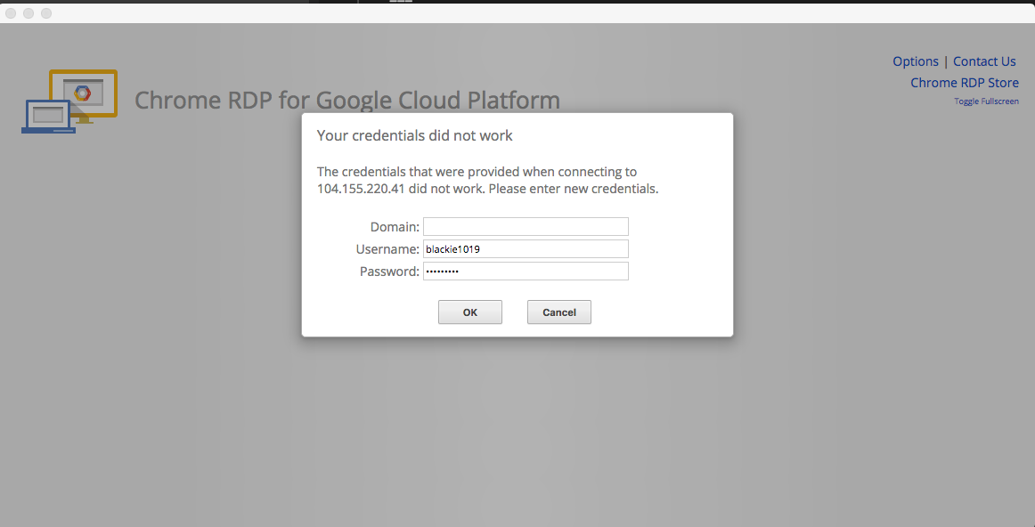This screenshot has height=527, width=1035.
Task: Click the "Username:" label
Action: (387, 250)
